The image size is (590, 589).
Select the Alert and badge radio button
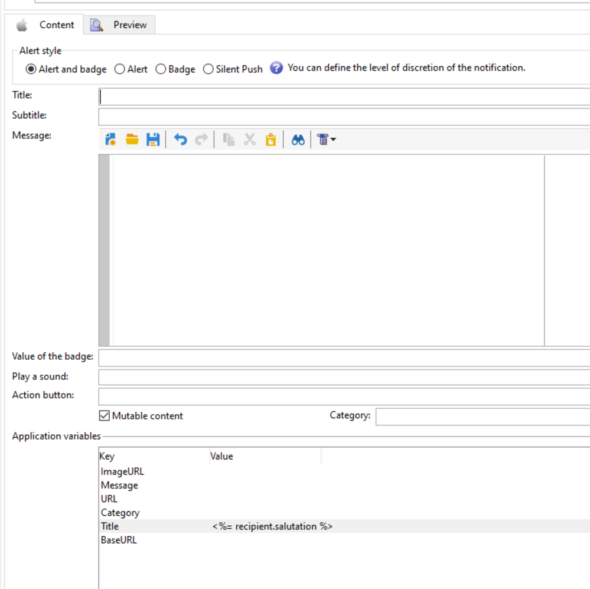(x=31, y=69)
